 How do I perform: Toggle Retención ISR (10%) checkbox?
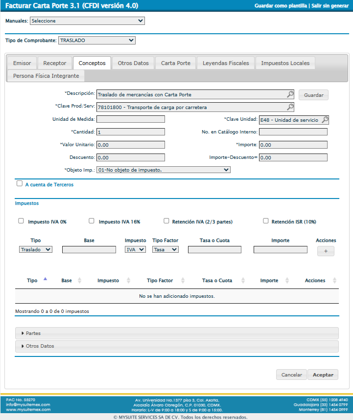pos(265,221)
